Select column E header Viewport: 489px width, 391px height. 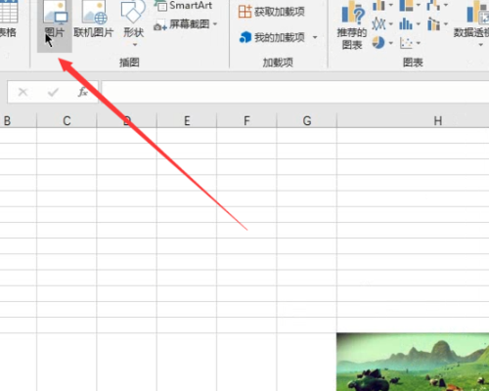(187, 121)
